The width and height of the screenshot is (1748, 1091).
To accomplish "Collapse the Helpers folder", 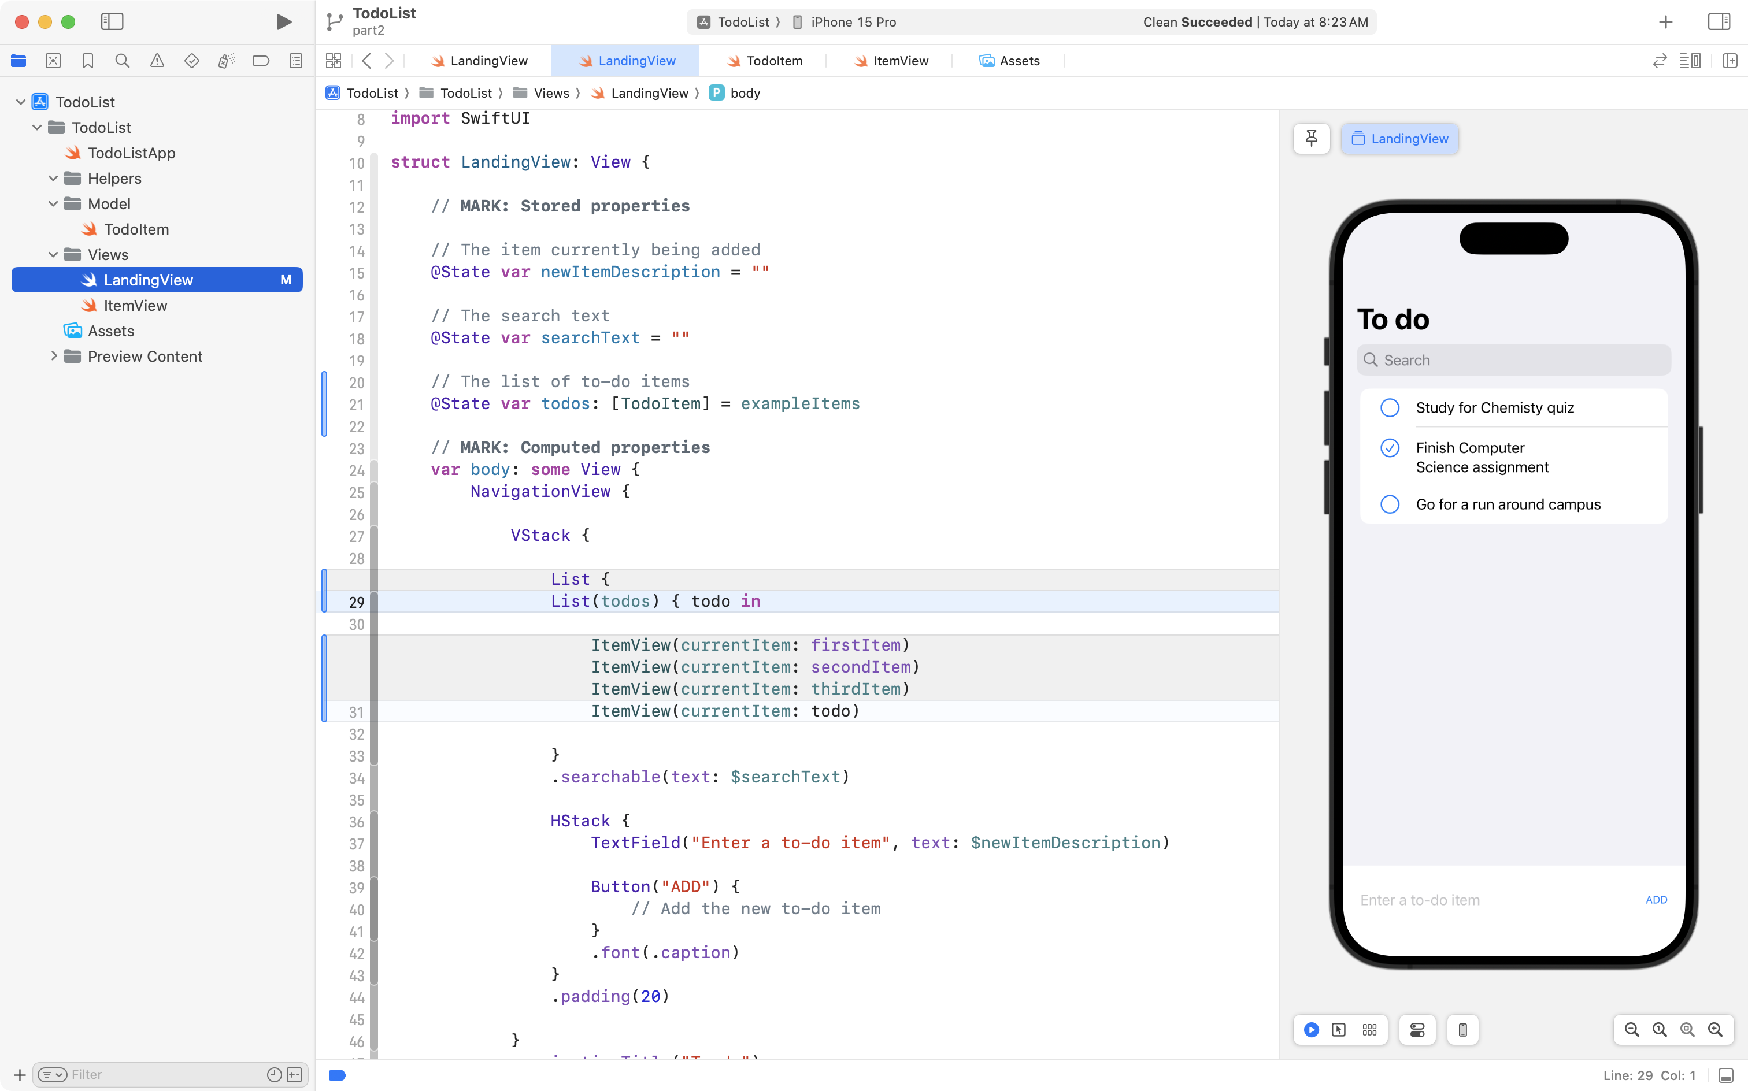I will click(x=53, y=178).
